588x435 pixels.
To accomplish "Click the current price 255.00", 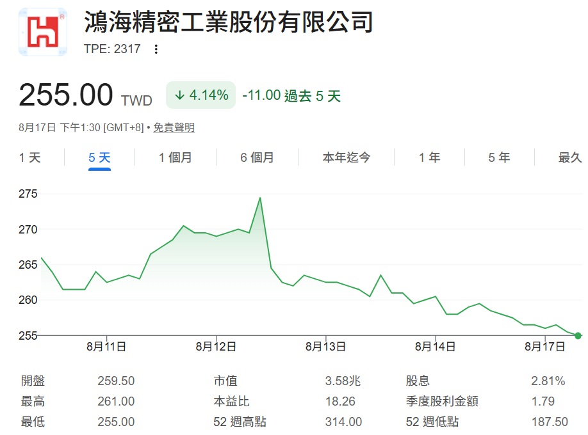I will click(65, 95).
